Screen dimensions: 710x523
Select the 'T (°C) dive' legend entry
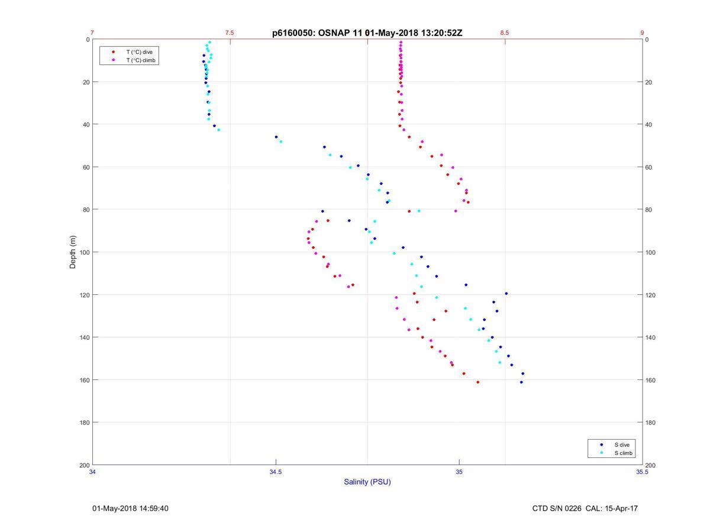coord(139,52)
